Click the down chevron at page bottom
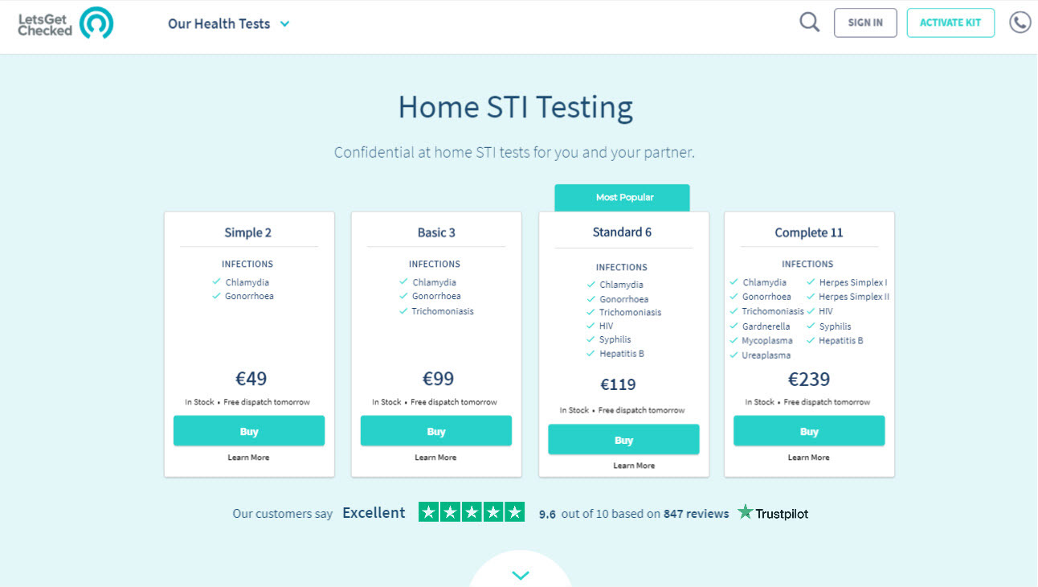This screenshot has width=1038, height=587. point(521,575)
